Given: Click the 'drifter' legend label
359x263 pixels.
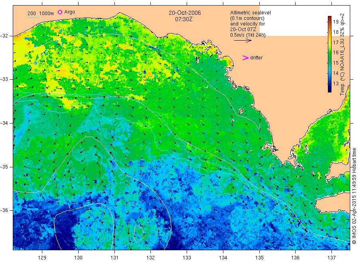Looking at the screenshot, I should coord(256,58).
